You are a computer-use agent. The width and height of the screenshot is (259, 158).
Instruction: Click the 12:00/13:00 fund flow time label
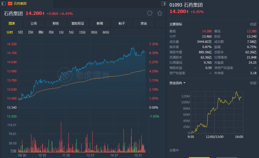pos(214,137)
